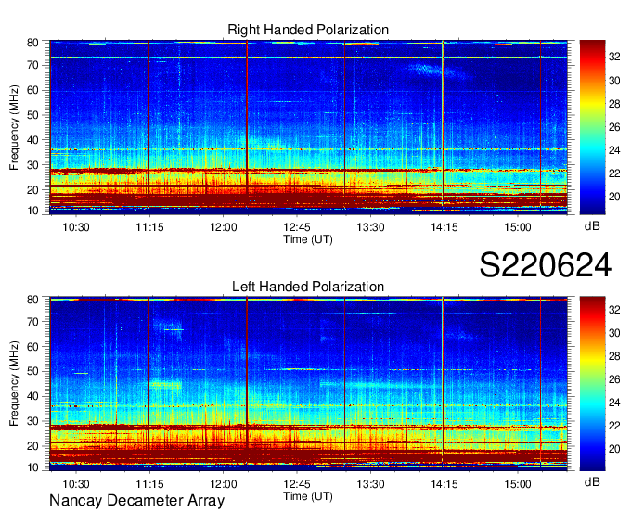Click the 20 MHz tick label on Left Handed plot
Image resolution: width=631 pixels, height=512 pixels.
32,446
